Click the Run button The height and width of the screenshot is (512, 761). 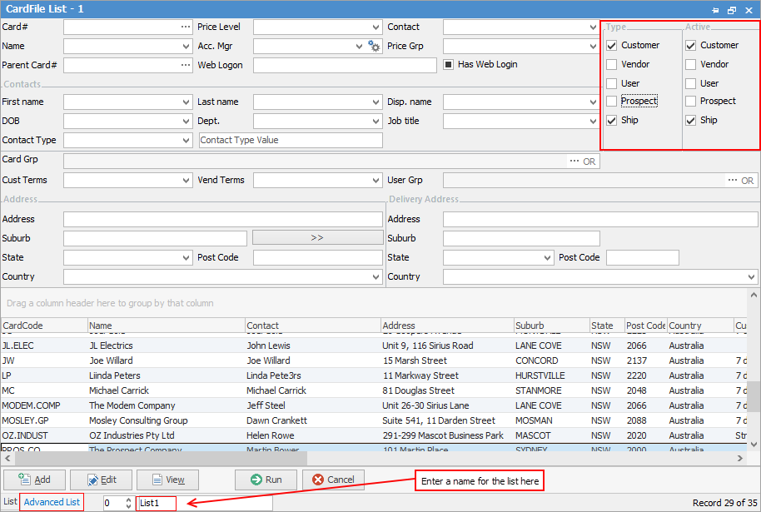click(x=265, y=480)
